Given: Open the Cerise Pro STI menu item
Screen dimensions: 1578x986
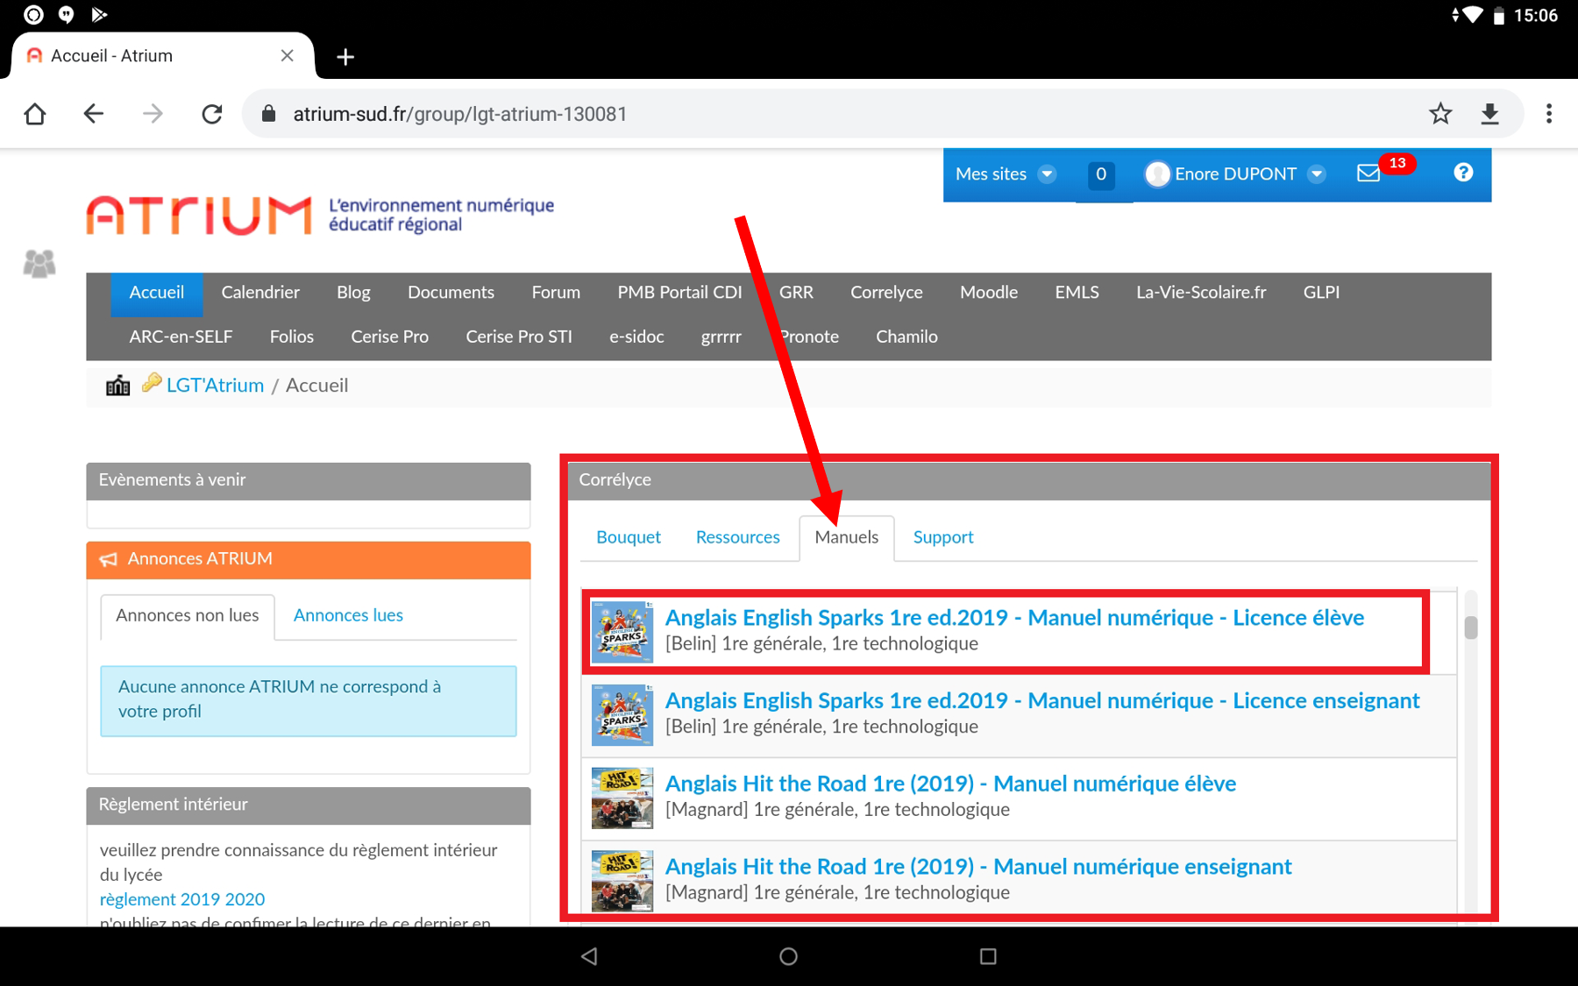Looking at the screenshot, I should [x=519, y=337].
